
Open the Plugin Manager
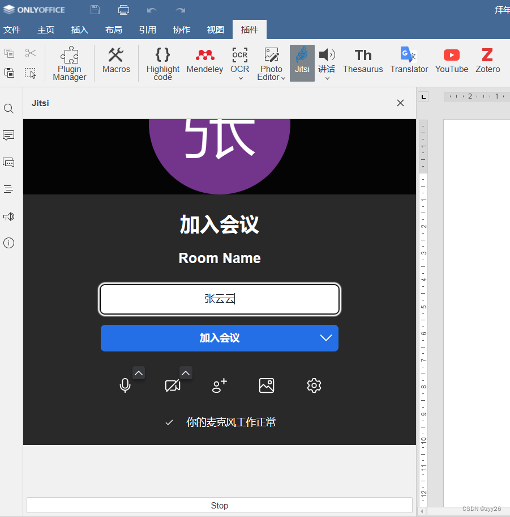[70, 63]
